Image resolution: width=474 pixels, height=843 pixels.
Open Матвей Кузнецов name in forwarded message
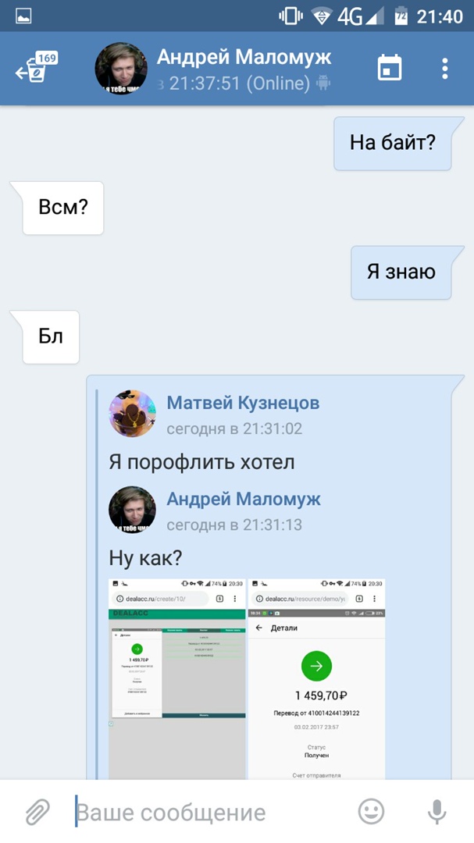click(243, 402)
